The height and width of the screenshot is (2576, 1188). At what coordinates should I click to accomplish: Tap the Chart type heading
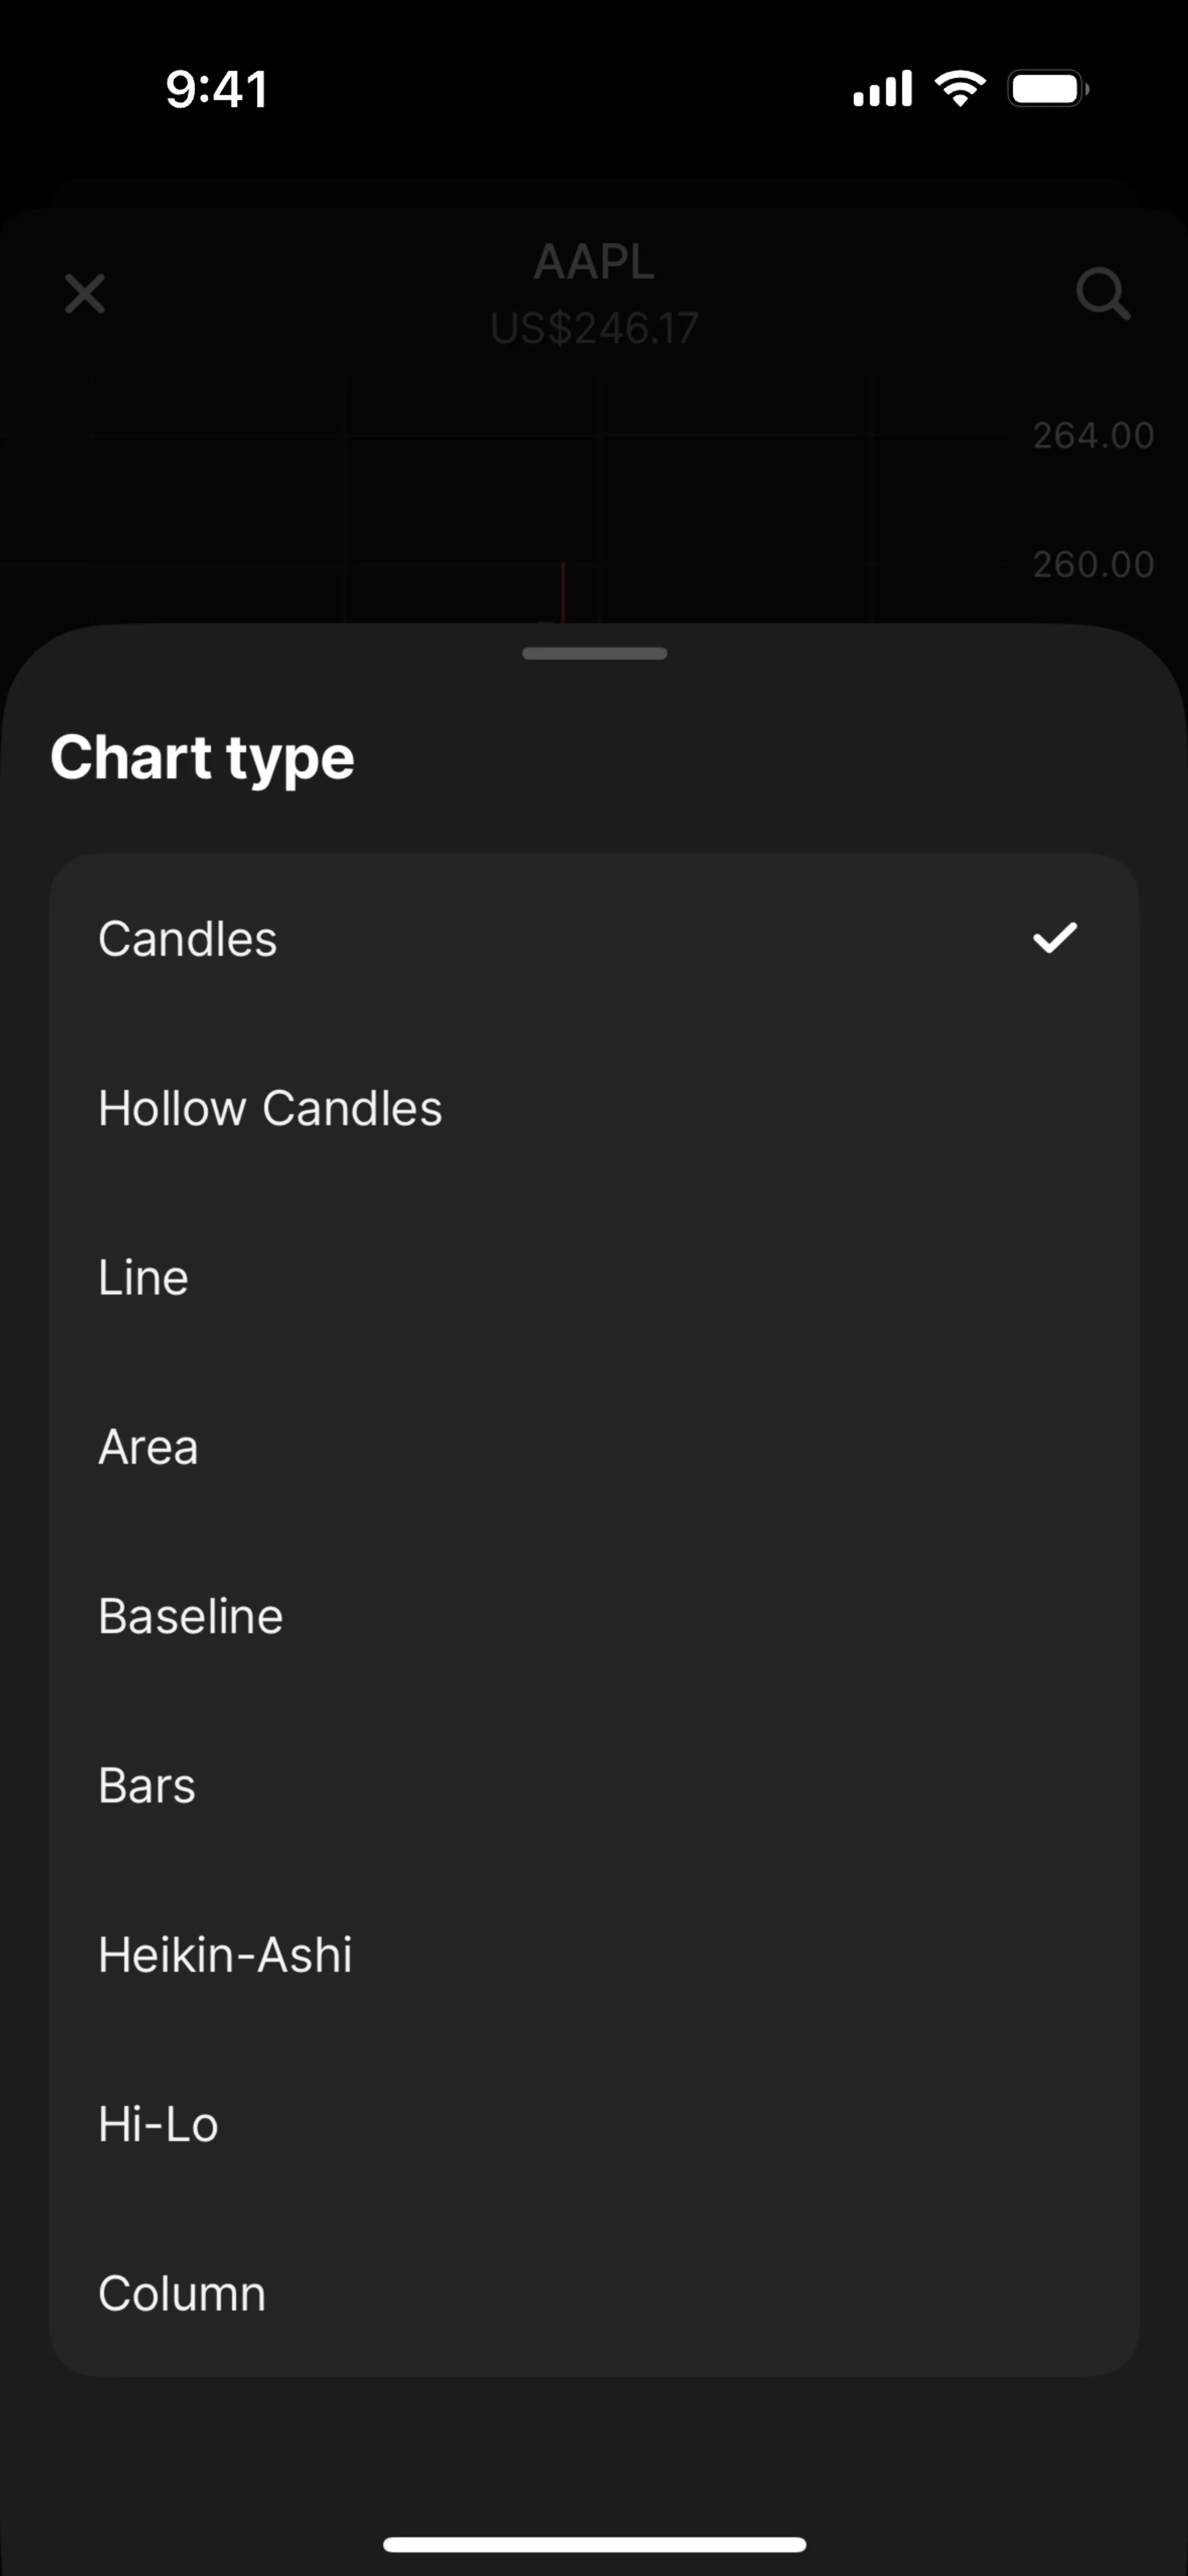pyautogui.click(x=202, y=757)
